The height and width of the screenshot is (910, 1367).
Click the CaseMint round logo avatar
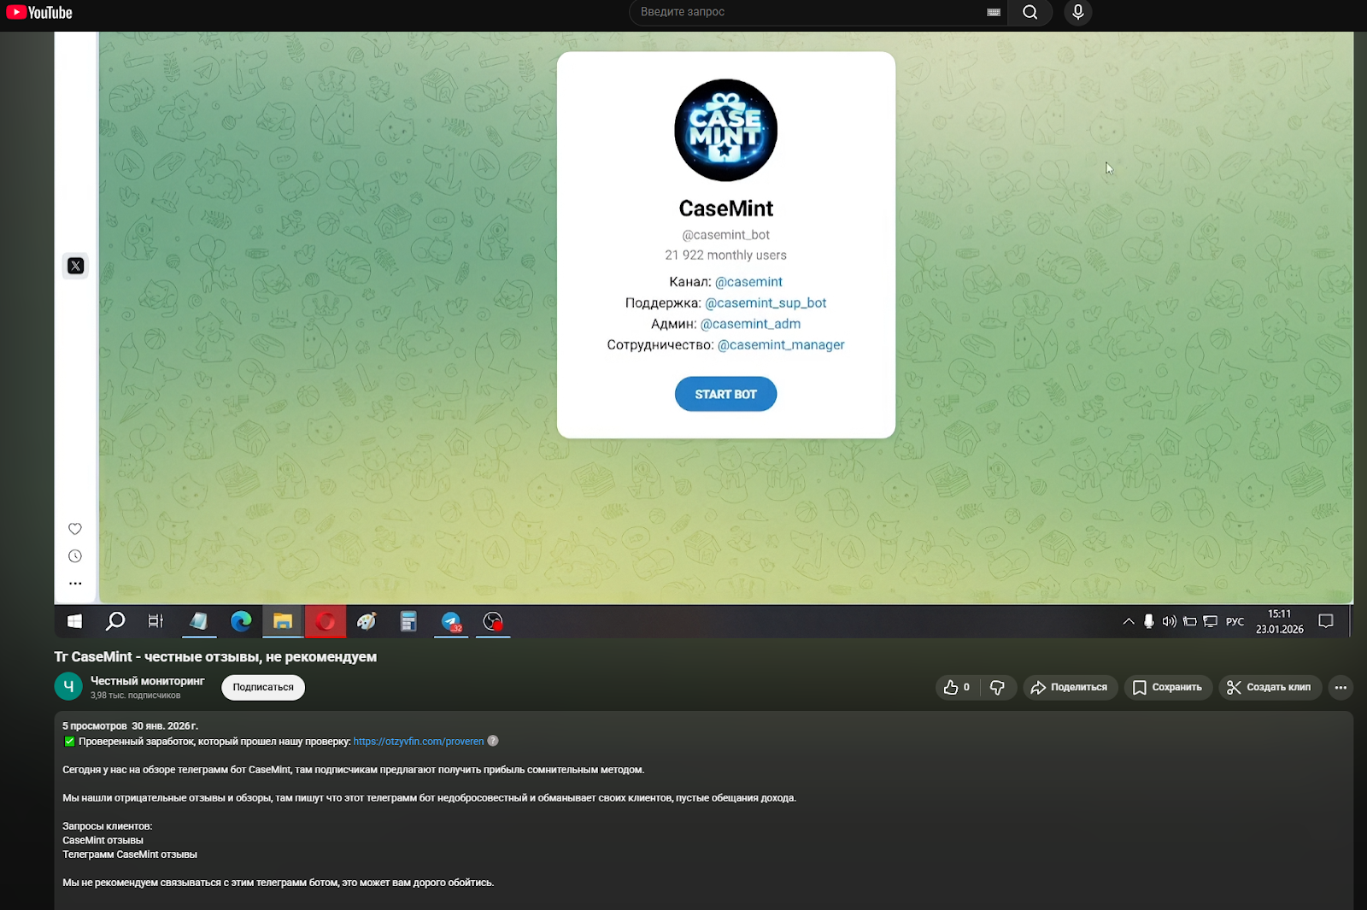(725, 130)
